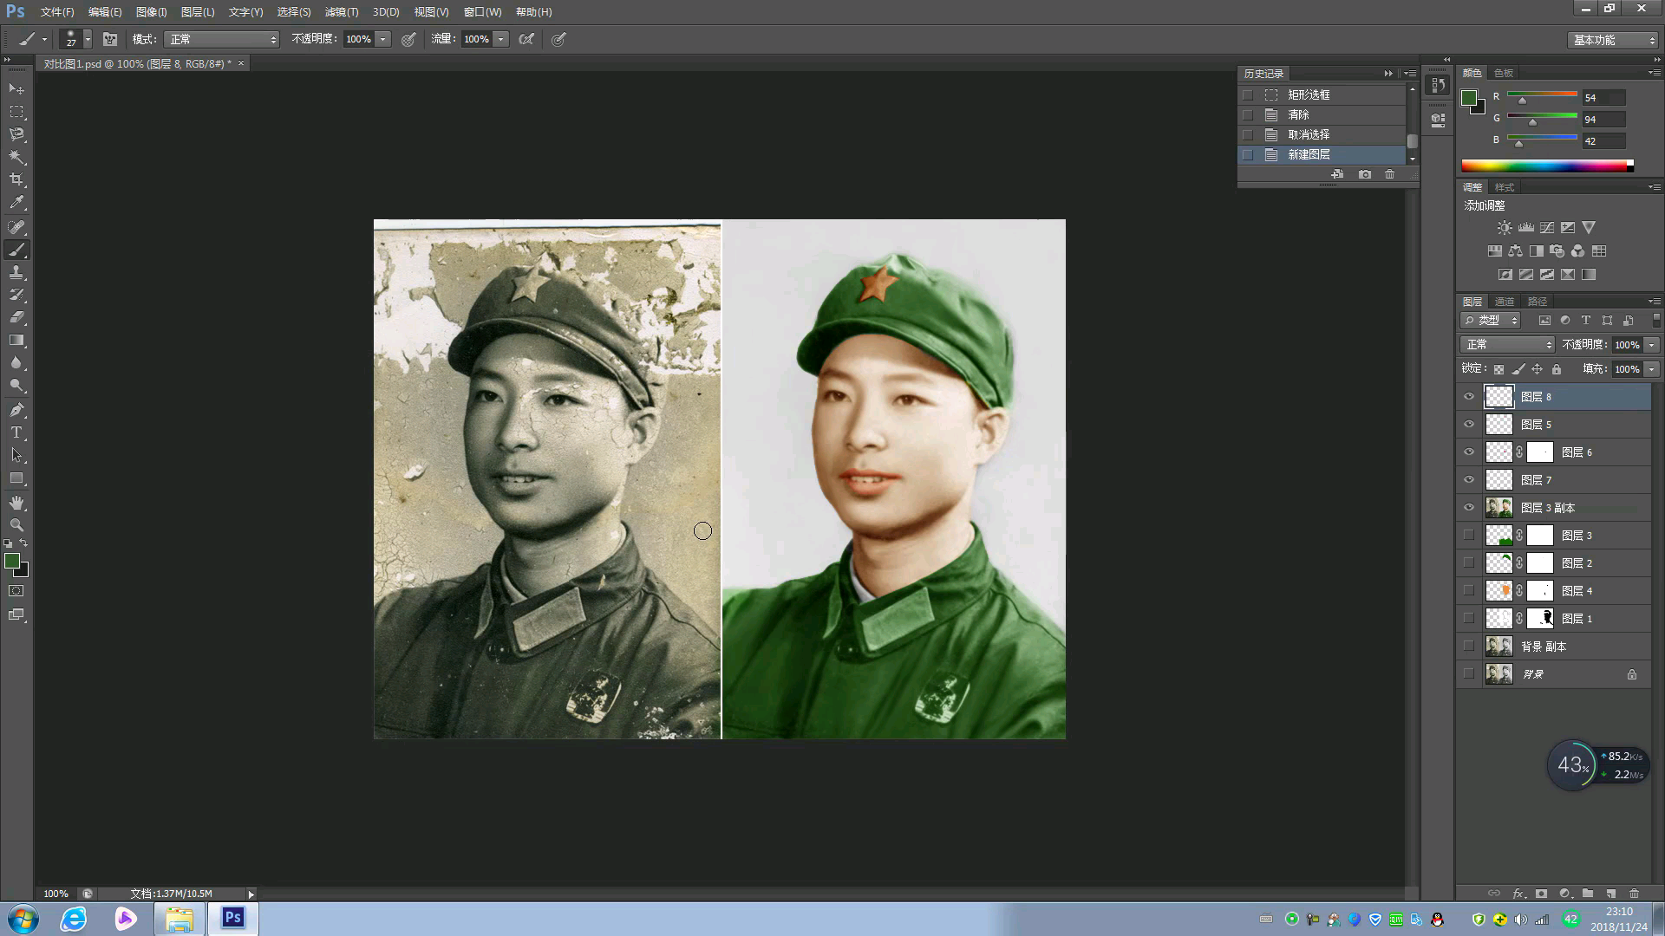The width and height of the screenshot is (1665, 936).
Task: Select the Eraser tool
Action: coord(16,317)
